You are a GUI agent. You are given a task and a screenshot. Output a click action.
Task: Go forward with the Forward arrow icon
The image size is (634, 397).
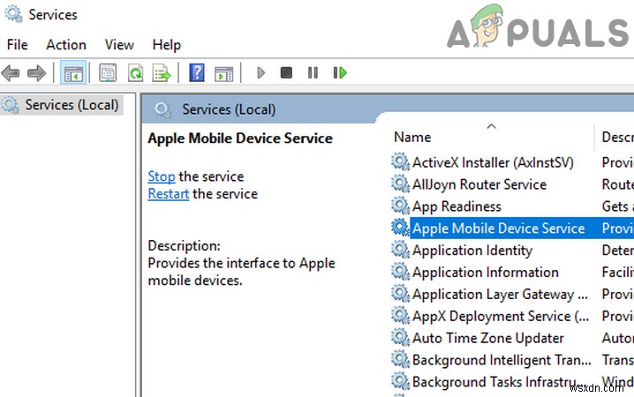tap(36, 73)
